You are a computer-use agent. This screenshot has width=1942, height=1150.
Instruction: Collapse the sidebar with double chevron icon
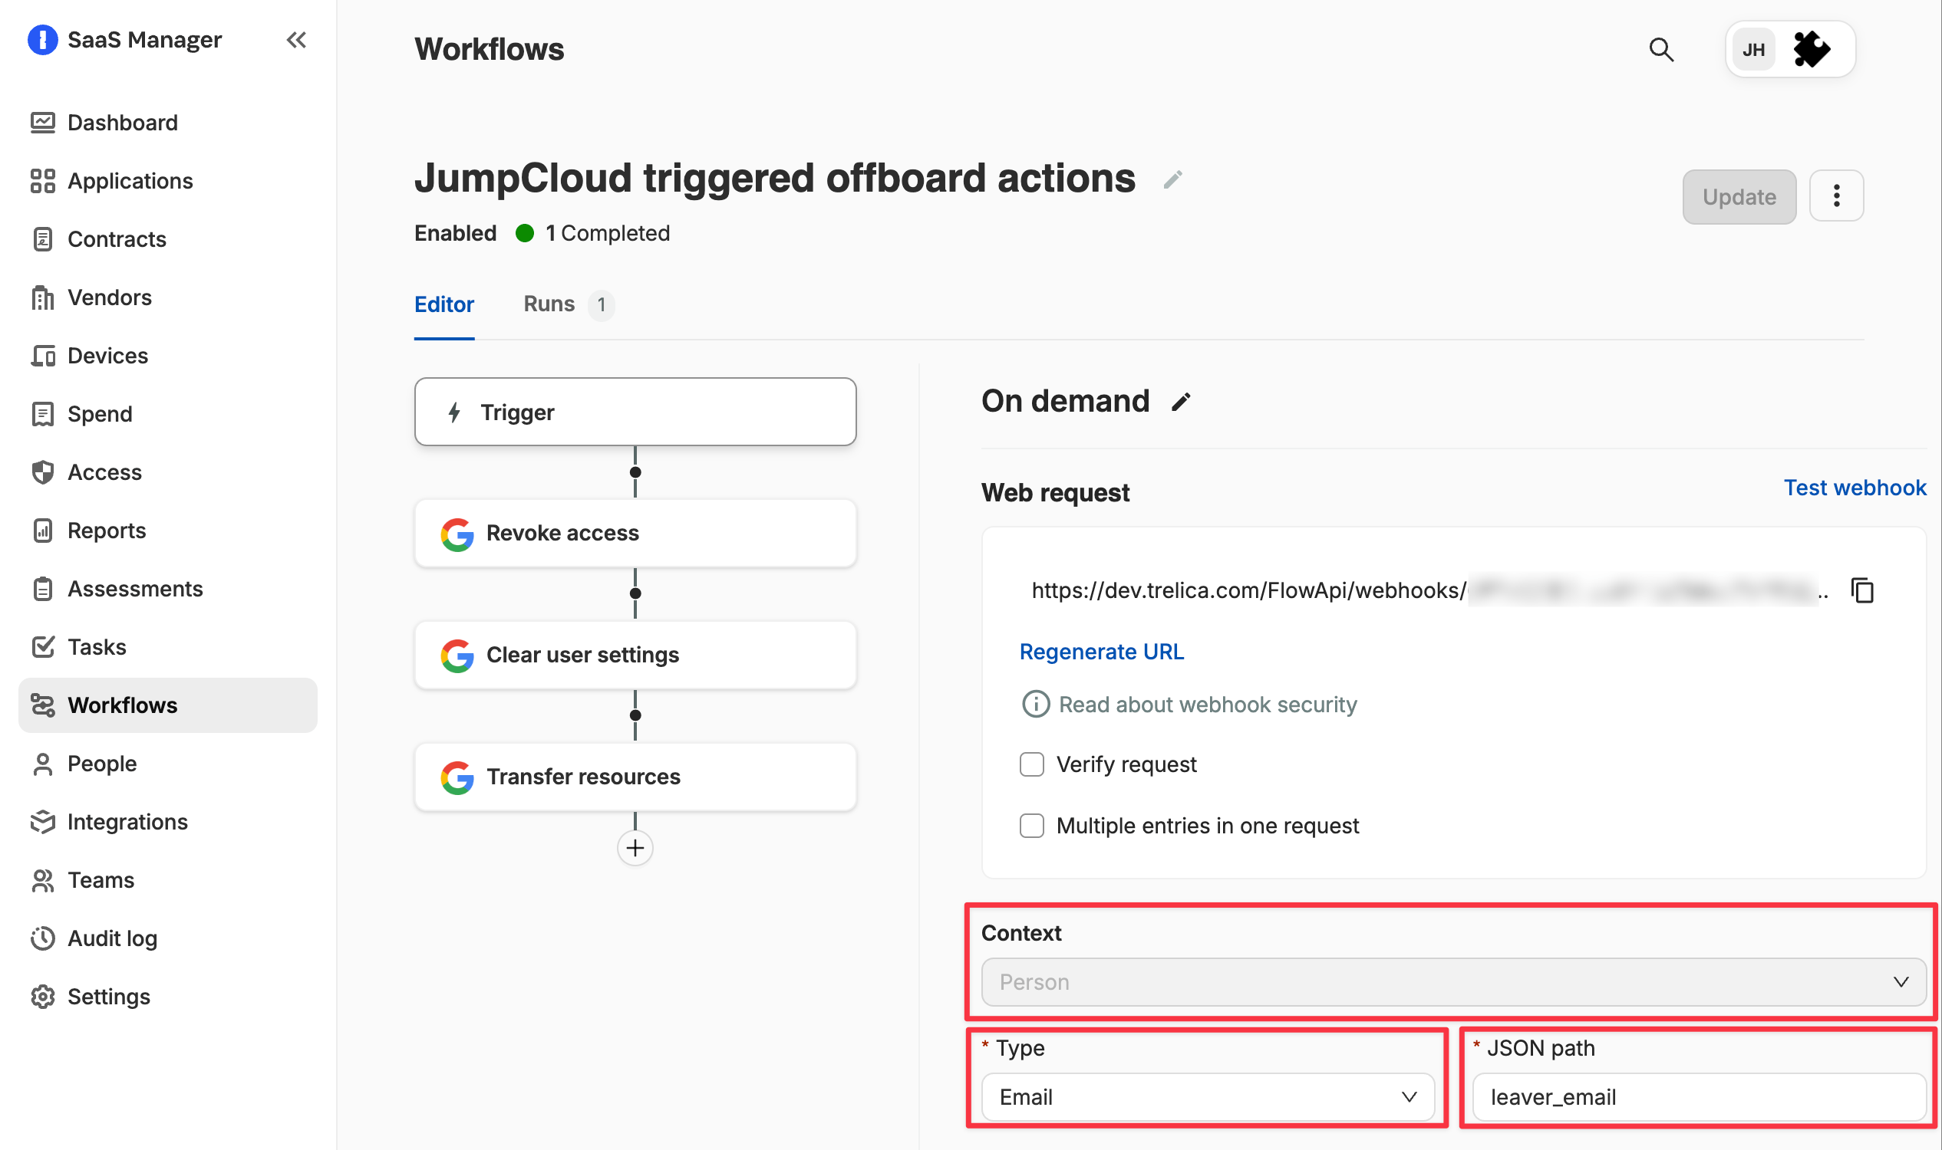click(x=296, y=40)
